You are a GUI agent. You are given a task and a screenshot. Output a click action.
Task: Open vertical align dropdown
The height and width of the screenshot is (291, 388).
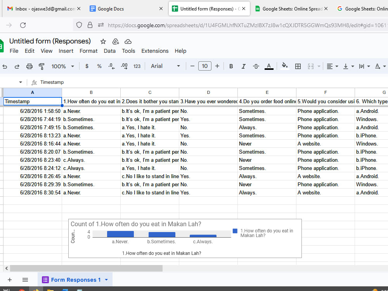point(349,66)
